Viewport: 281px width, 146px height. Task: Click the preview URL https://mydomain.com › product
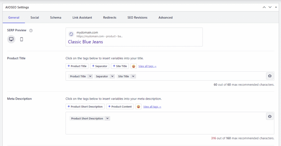point(99,36)
